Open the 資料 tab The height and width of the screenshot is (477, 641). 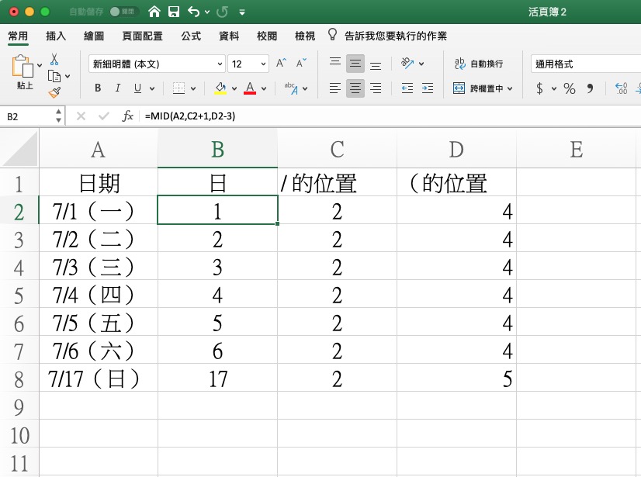click(229, 36)
